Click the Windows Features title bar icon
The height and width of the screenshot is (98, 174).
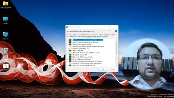pyautogui.click(x=67, y=27)
